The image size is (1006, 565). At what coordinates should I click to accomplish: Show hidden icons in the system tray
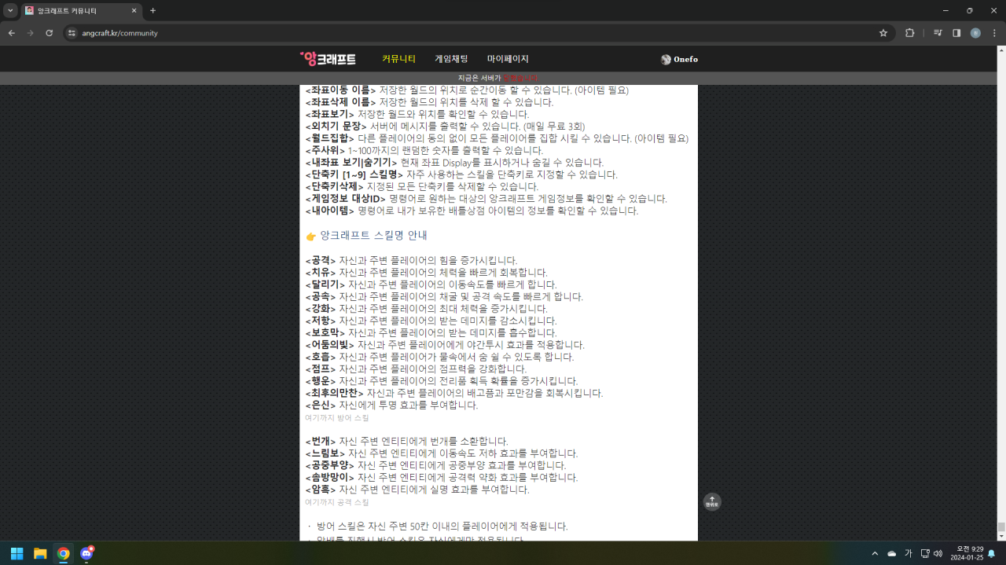(x=876, y=553)
